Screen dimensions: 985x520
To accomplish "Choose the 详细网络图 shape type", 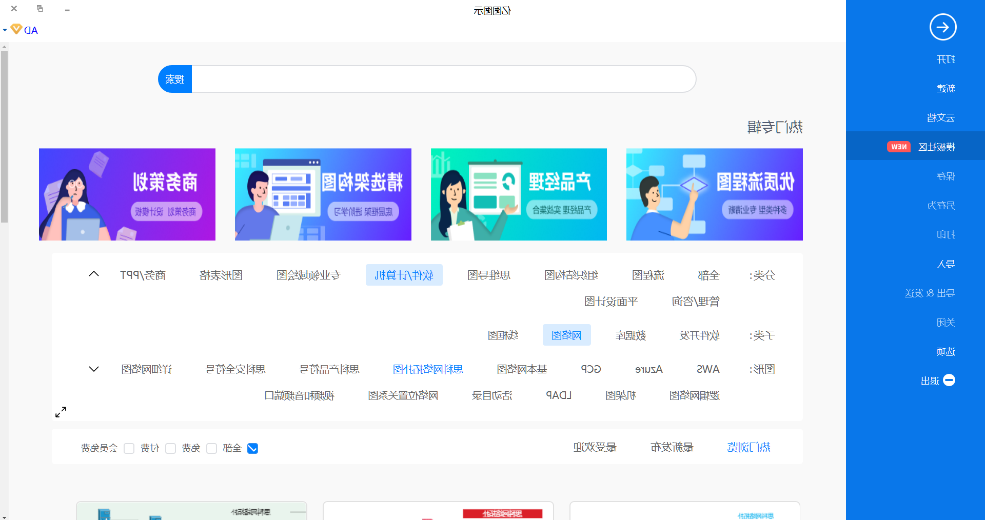I will pyautogui.click(x=147, y=369).
